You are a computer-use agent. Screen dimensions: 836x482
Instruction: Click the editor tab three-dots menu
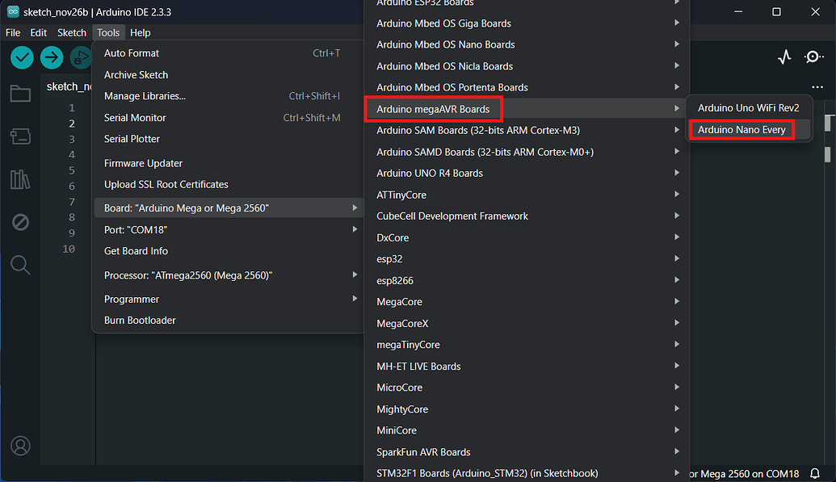[817, 87]
